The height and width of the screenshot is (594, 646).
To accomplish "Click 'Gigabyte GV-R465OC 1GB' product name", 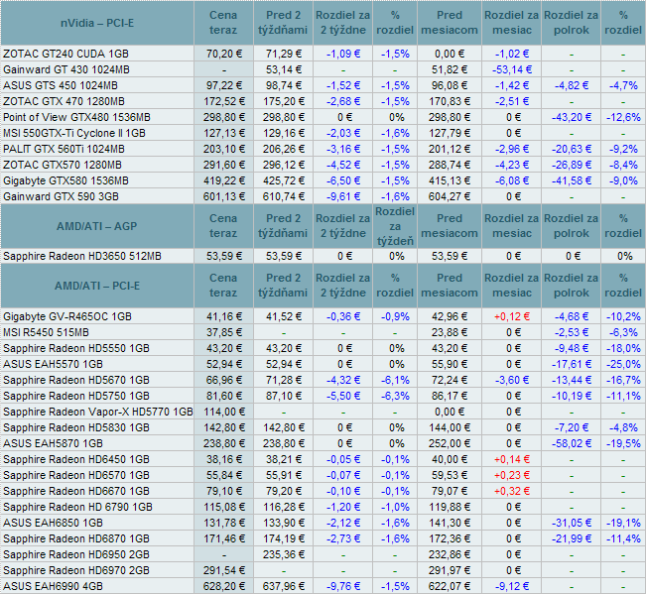I will 67,316.
